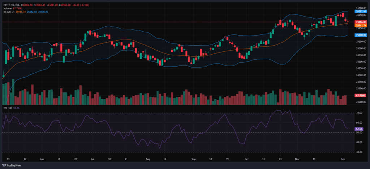The width and height of the screenshot is (370, 169).
Task: Click the Jul label on time axis
Action: [92, 158]
